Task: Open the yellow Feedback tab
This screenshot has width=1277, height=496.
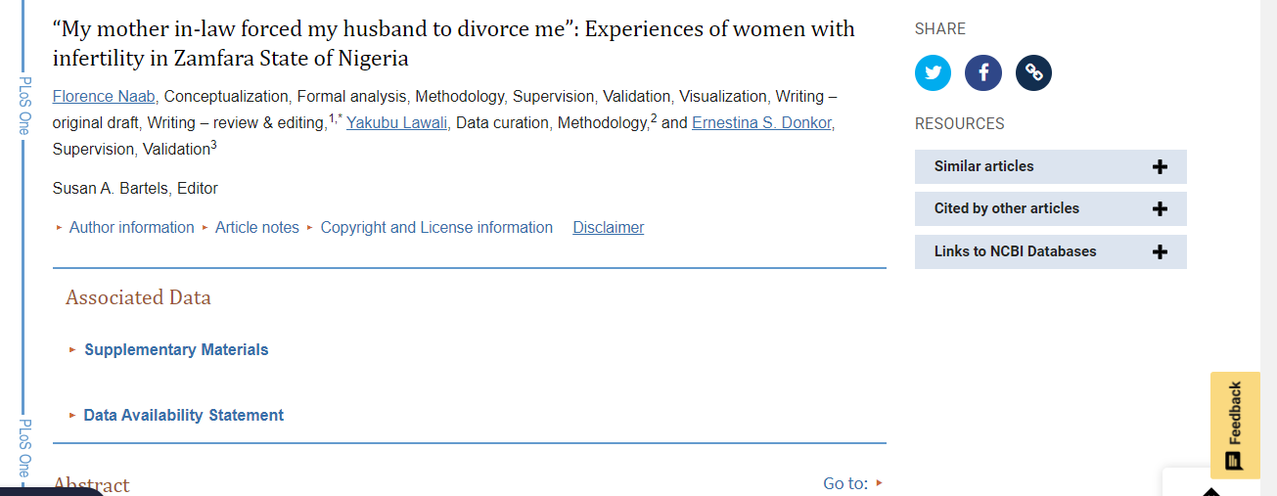Action: coord(1235,425)
